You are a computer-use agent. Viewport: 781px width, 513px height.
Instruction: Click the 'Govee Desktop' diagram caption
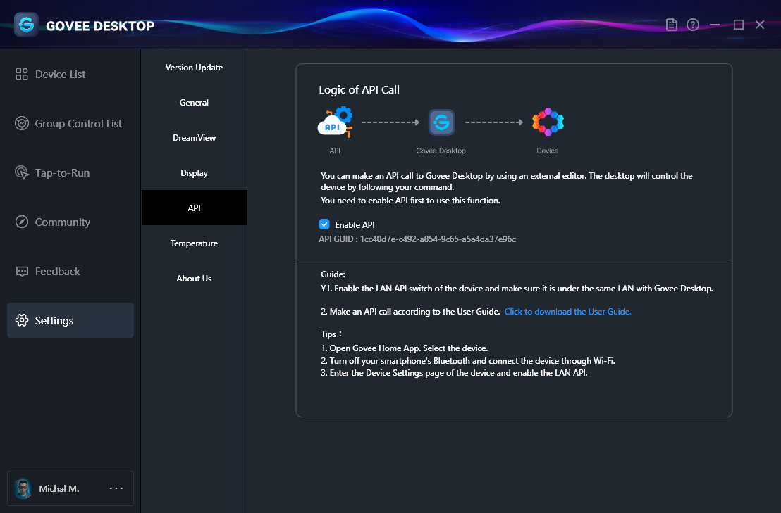coord(441,151)
